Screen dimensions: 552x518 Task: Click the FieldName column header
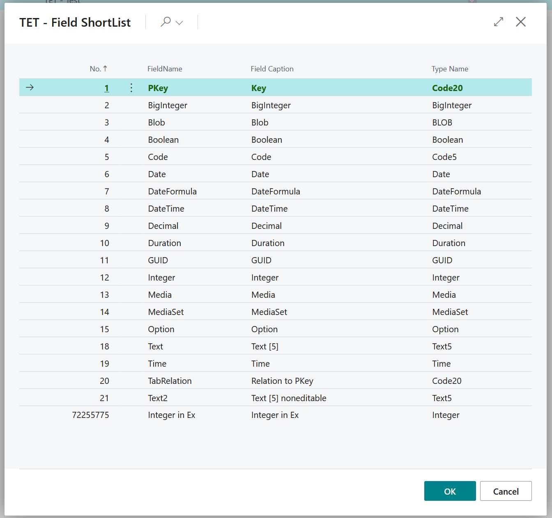pos(165,69)
